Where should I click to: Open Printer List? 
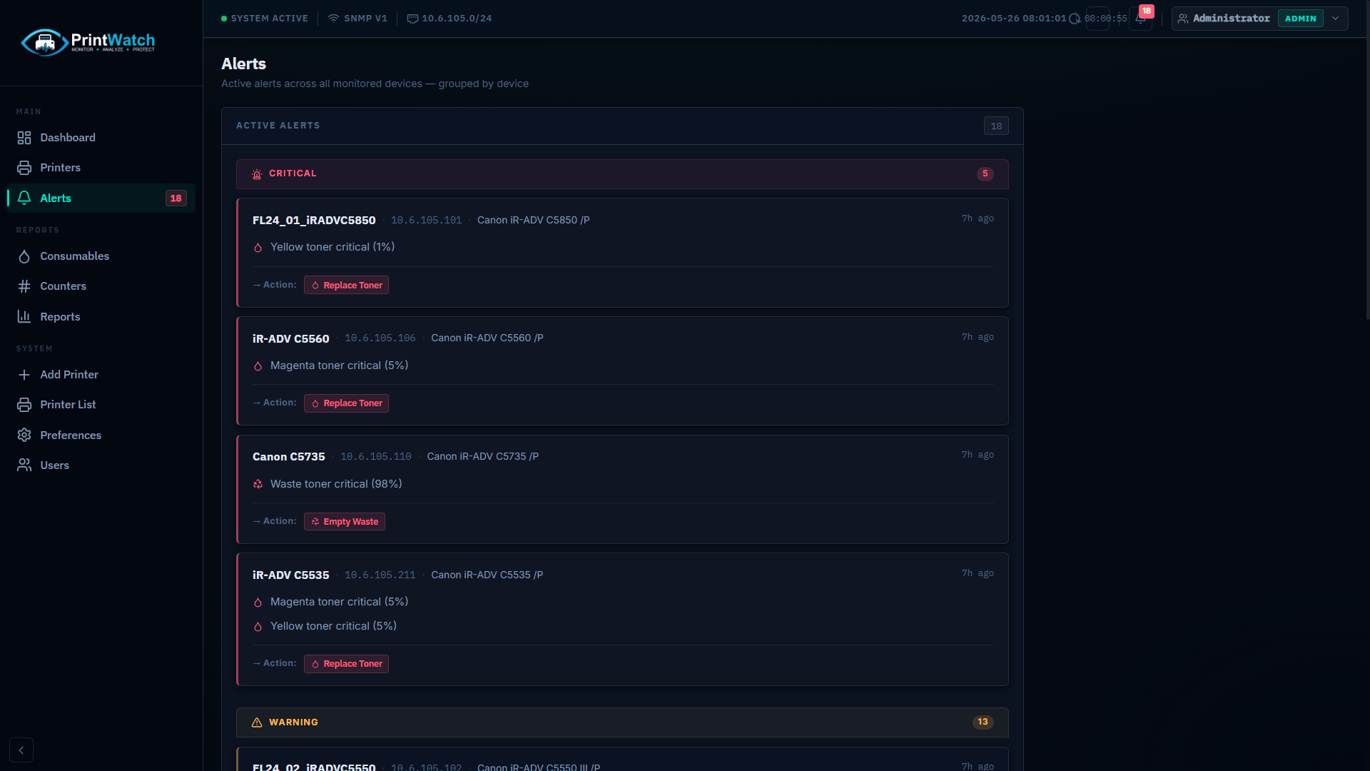point(101,405)
